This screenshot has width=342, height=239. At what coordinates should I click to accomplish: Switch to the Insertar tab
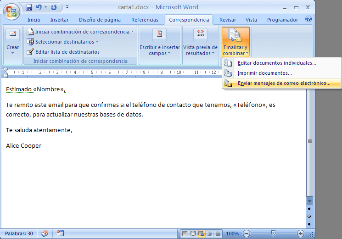click(59, 20)
